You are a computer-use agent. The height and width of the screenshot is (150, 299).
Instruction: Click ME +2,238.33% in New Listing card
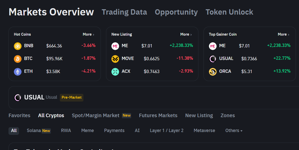pyautogui.click(x=181, y=46)
